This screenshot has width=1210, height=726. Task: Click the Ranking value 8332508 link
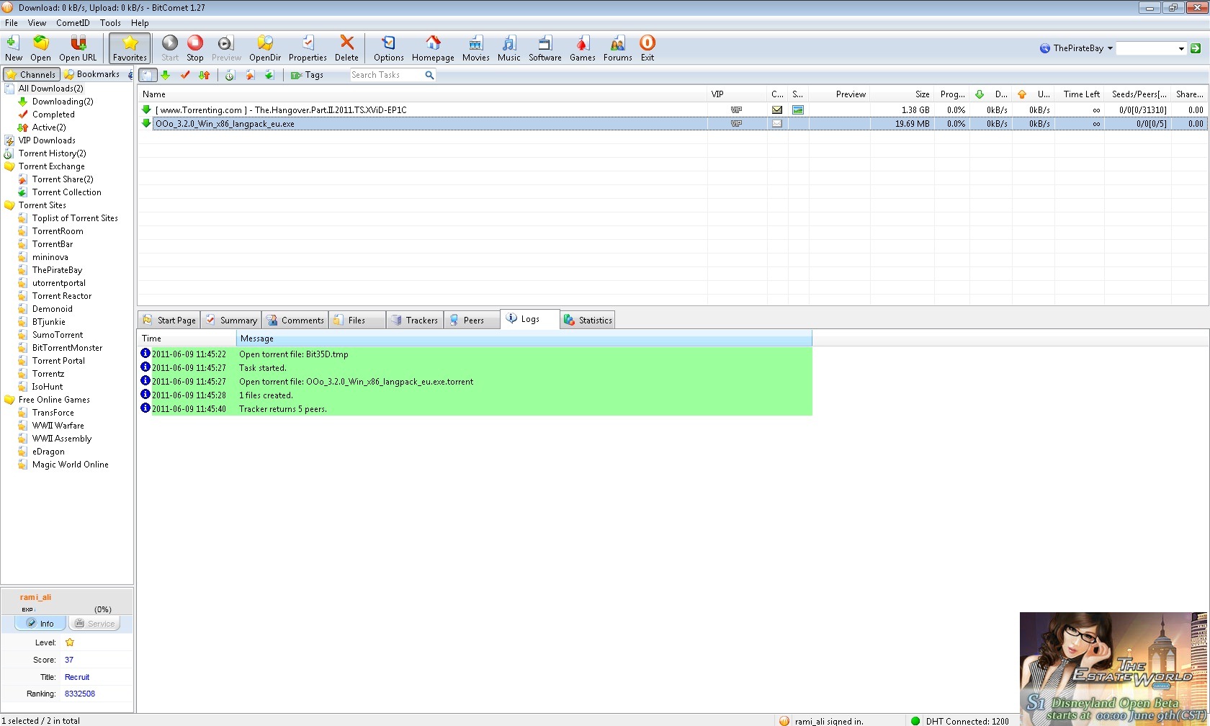pos(80,694)
